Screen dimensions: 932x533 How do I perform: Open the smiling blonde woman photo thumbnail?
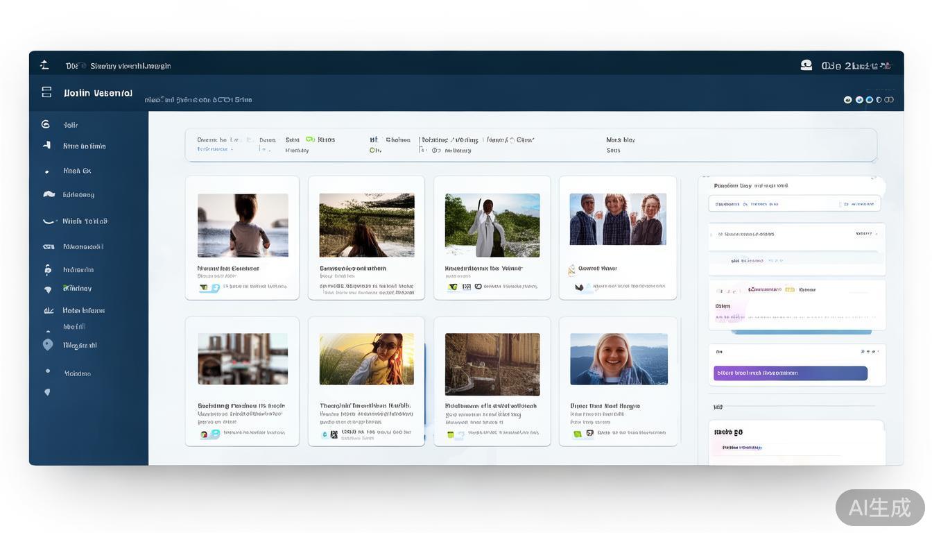(619, 359)
